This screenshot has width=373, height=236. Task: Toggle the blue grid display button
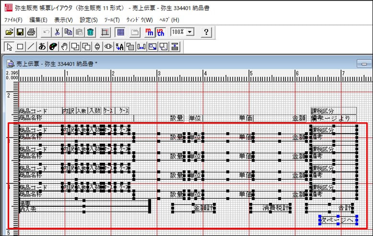pyautogui.click(x=121, y=32)
